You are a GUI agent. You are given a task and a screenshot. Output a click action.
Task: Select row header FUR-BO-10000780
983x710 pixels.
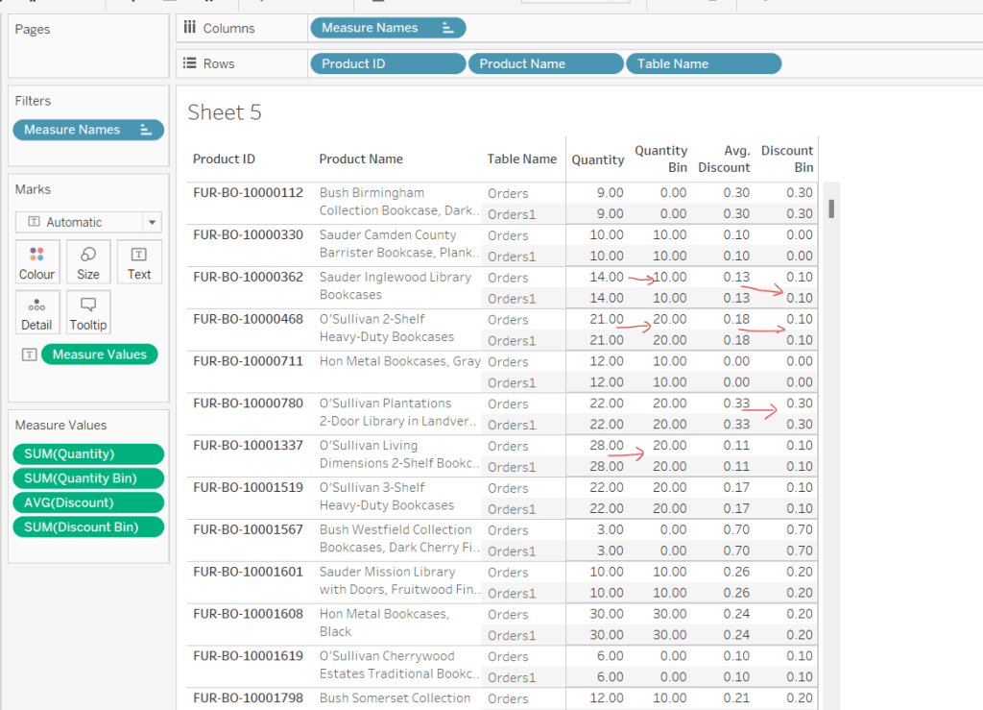pyautogui.click(x=248, y=404)
